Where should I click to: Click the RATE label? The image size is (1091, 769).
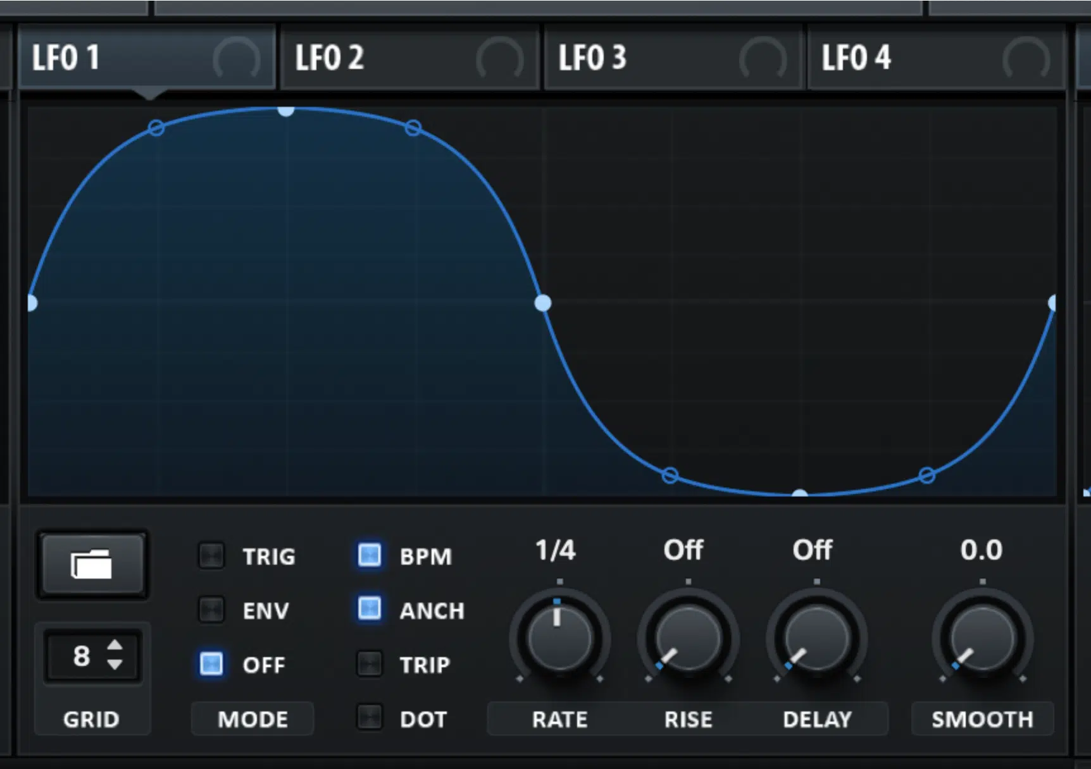click(x=559, y=719)
